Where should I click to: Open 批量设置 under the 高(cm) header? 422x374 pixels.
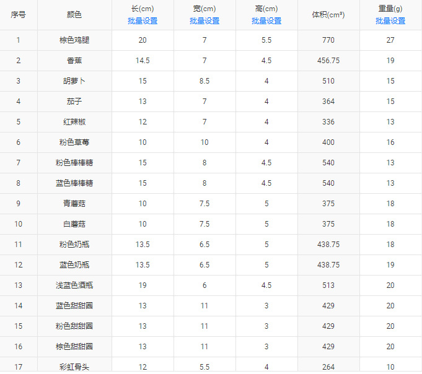point(266,20)
